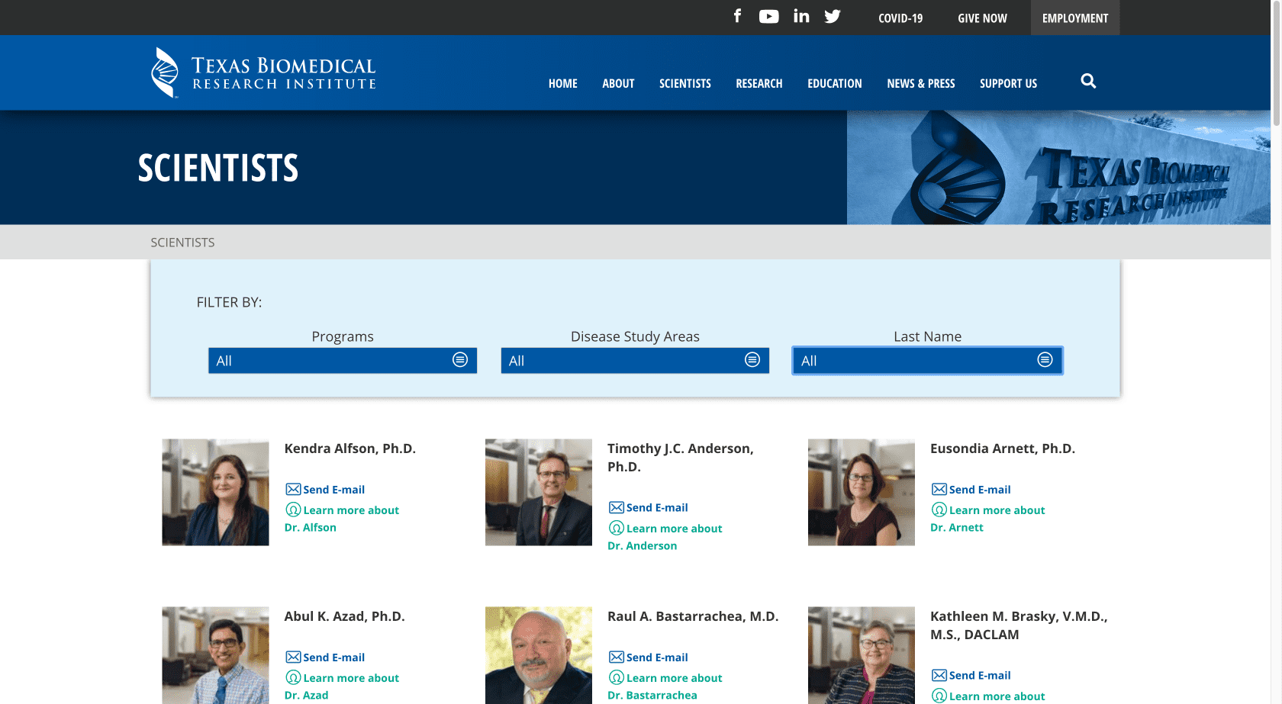Select SCIENTISTS in the navigation bar
The width and height of the screenshot is (1282, 704).
[x=685, y=84]
